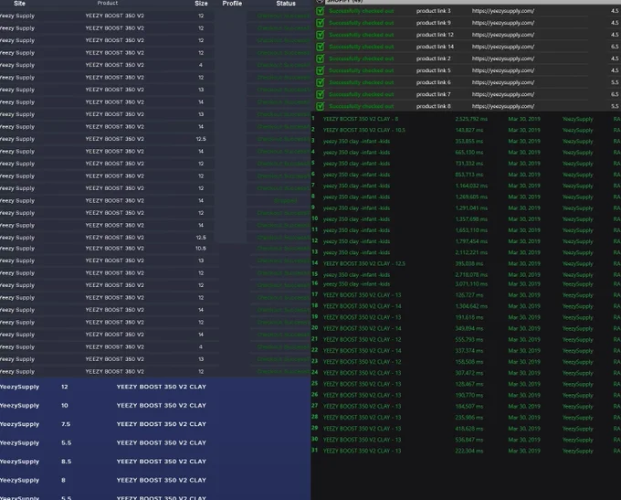Open yeezysupply.com URL in product link 9 row

(x=503, y=23)
